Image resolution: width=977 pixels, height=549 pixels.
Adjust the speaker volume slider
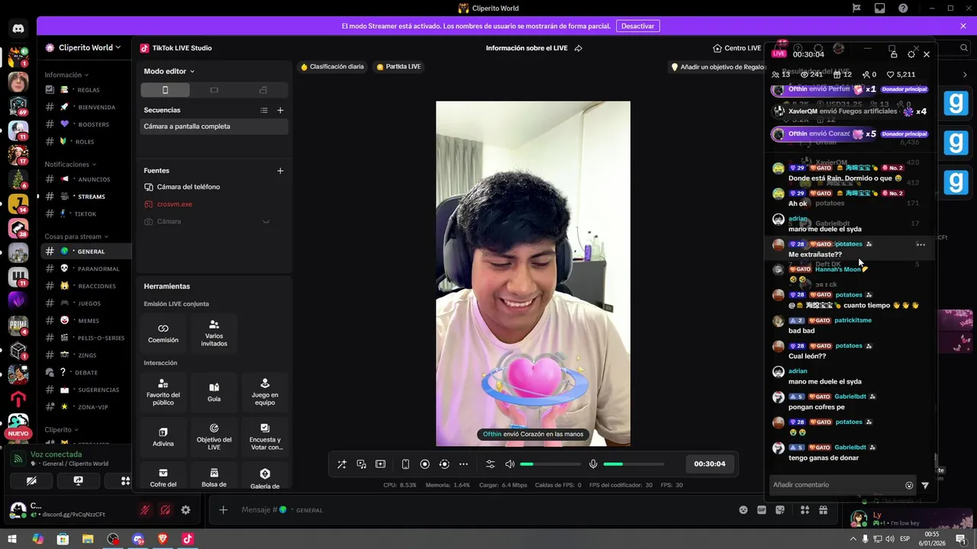coord(550,464)
